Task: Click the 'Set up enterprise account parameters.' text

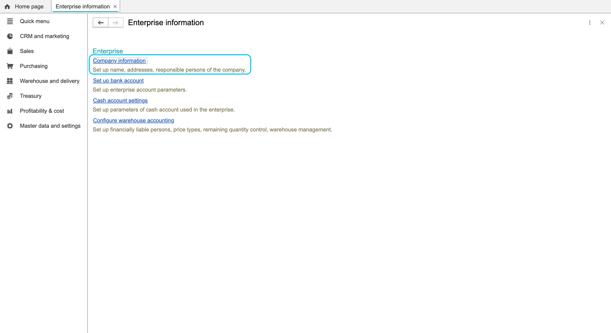Action: tap(140, 90)
